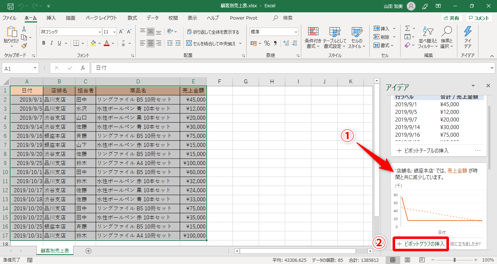Increase decimal places
The height and width of the screenshot is (264, 497).
coord(286,44)
